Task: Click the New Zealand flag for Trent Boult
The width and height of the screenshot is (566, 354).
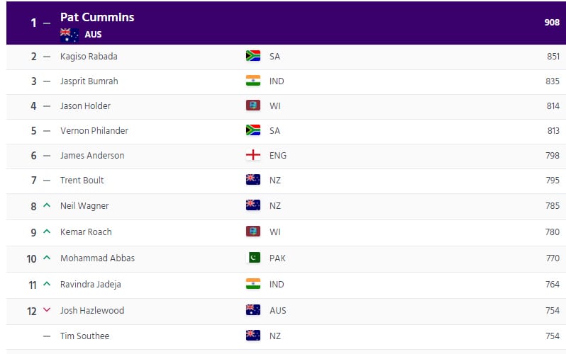Action: [253, 180]
